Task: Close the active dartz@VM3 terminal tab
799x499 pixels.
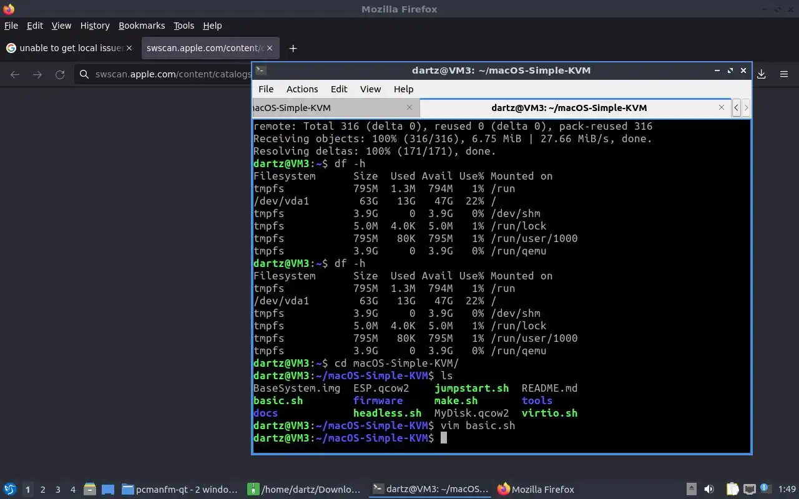Action: pyautogui.click(x=722, y=107)
